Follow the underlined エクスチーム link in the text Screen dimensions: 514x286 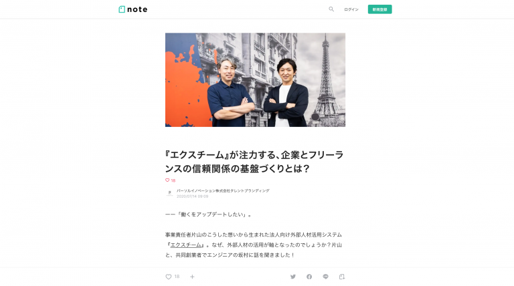coord(185,245)
